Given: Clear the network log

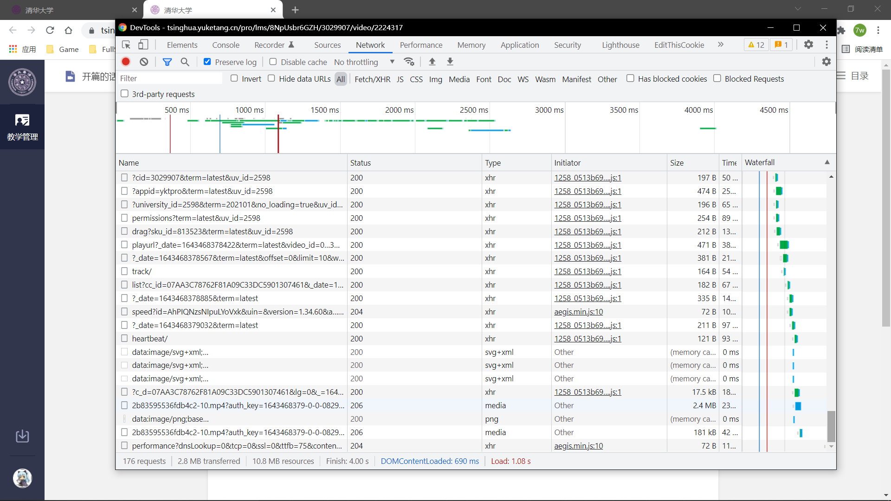Looking at the screenshot, I should pyautogui.click(x=144, y=62).
